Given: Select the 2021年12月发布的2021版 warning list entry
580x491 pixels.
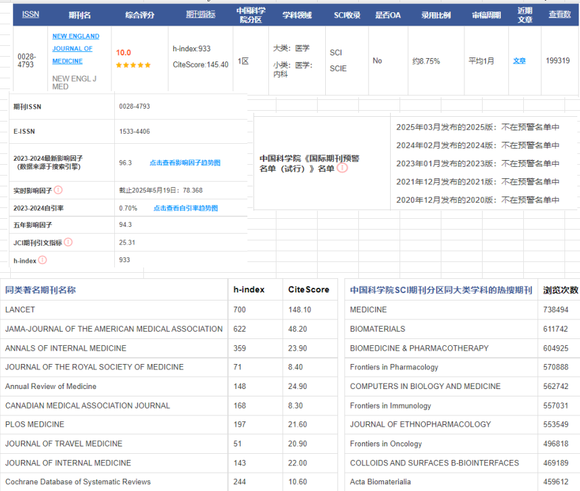Looking at the screenshot, I should pos(478,182).
